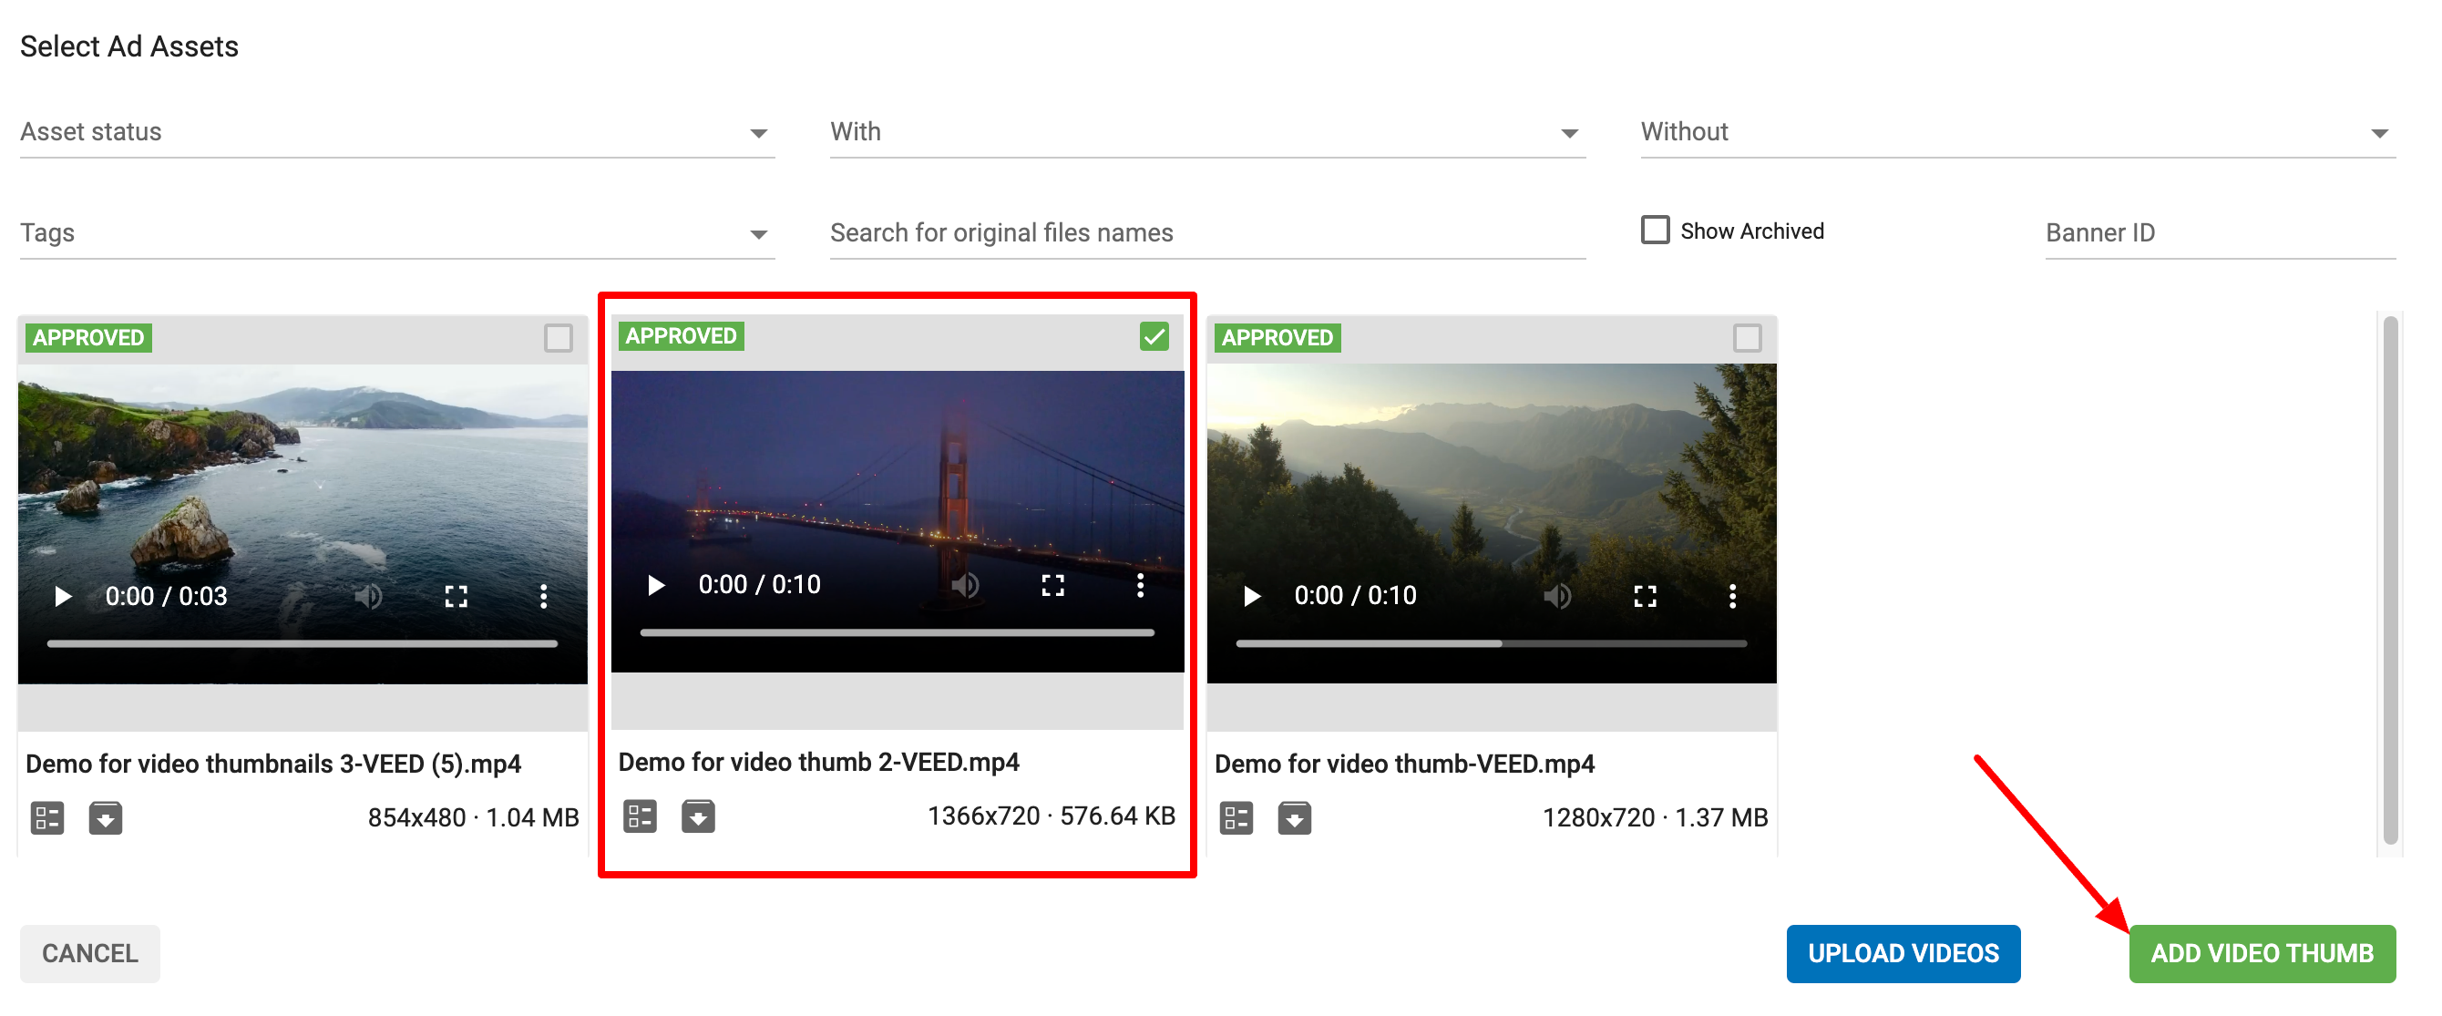
Task: Expand the Tags dropdown
Action: click(x=397, y=233)
